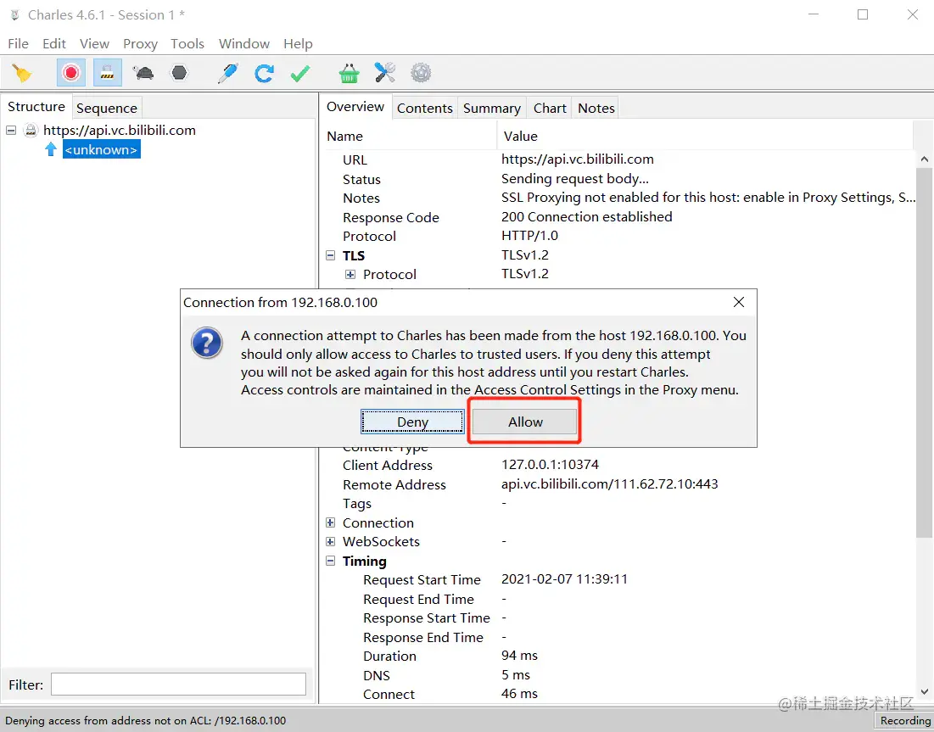The height and width of the screenshot is (732, 934).
Task: Click into the Filter input field
Action: (x=178, y=685)
